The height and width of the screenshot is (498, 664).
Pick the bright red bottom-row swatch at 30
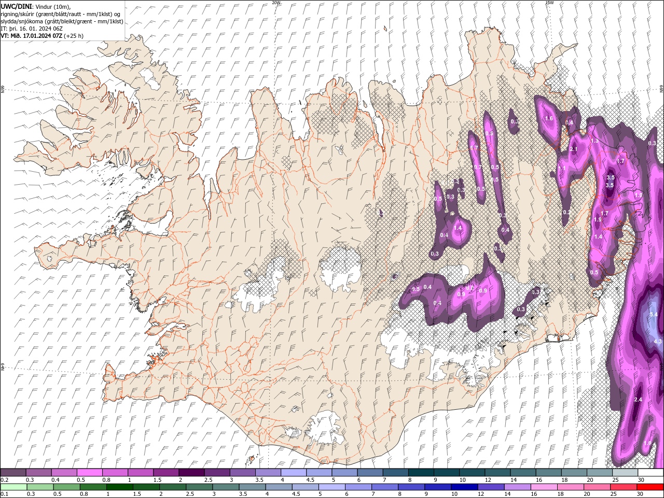[650, 487]
